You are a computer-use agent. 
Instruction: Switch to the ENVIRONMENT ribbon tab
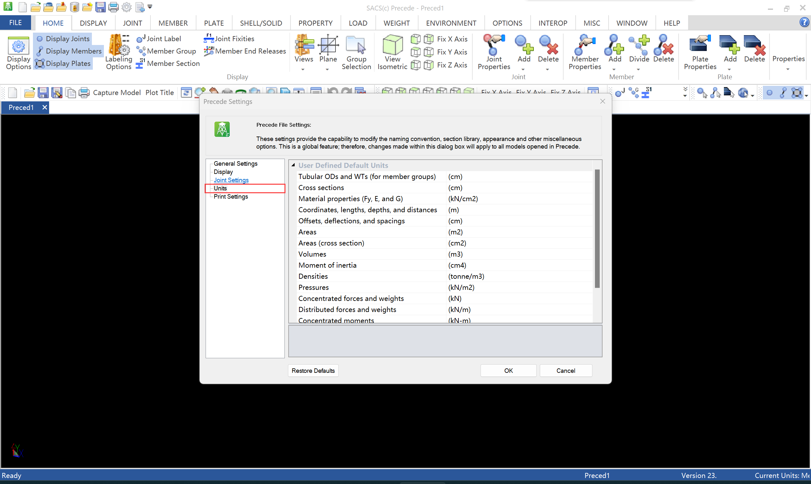pos(451,23)
